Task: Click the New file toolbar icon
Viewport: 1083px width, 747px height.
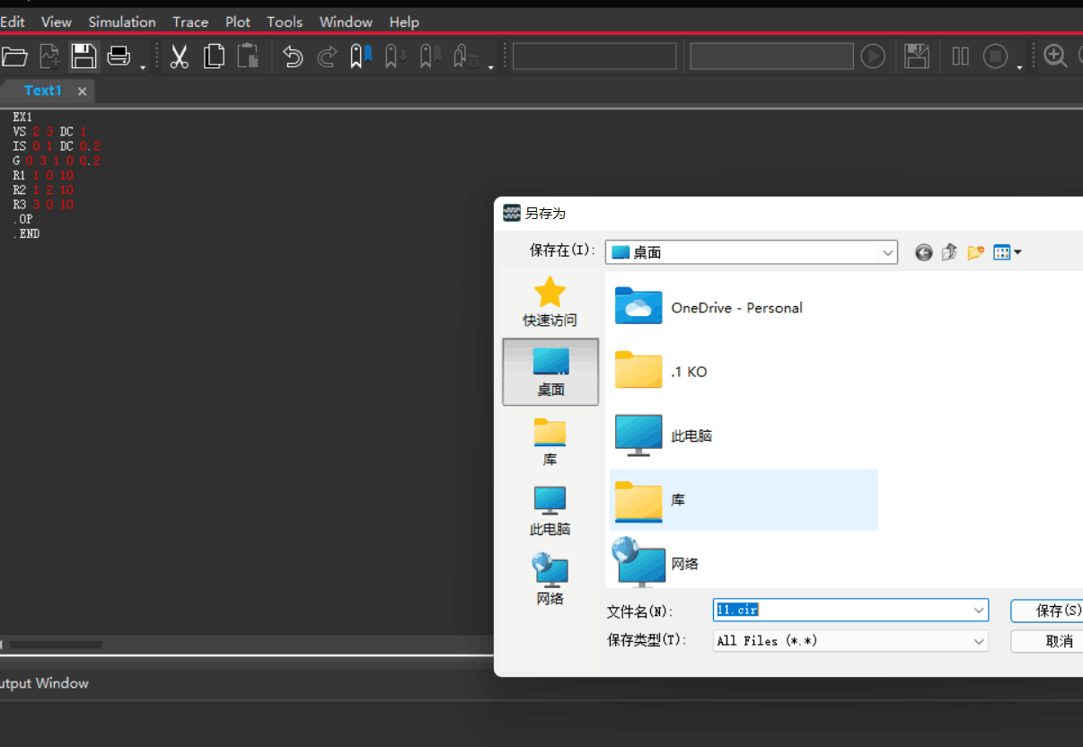Action: pyautogui.click(x=50, y=57)
